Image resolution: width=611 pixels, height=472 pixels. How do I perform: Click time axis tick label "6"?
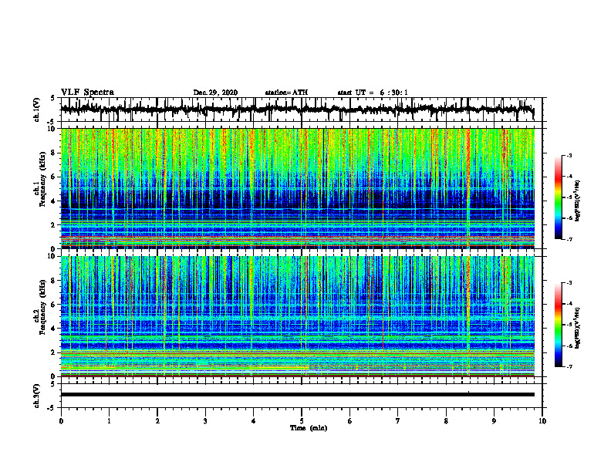(350, 421)
